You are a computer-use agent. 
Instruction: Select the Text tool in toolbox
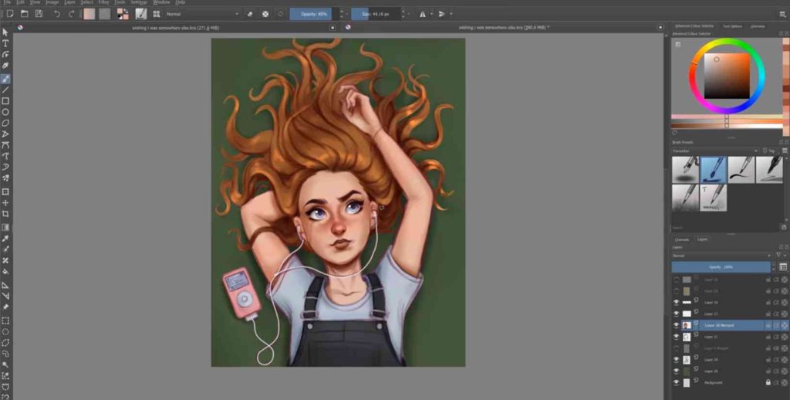tap(5, 43)
